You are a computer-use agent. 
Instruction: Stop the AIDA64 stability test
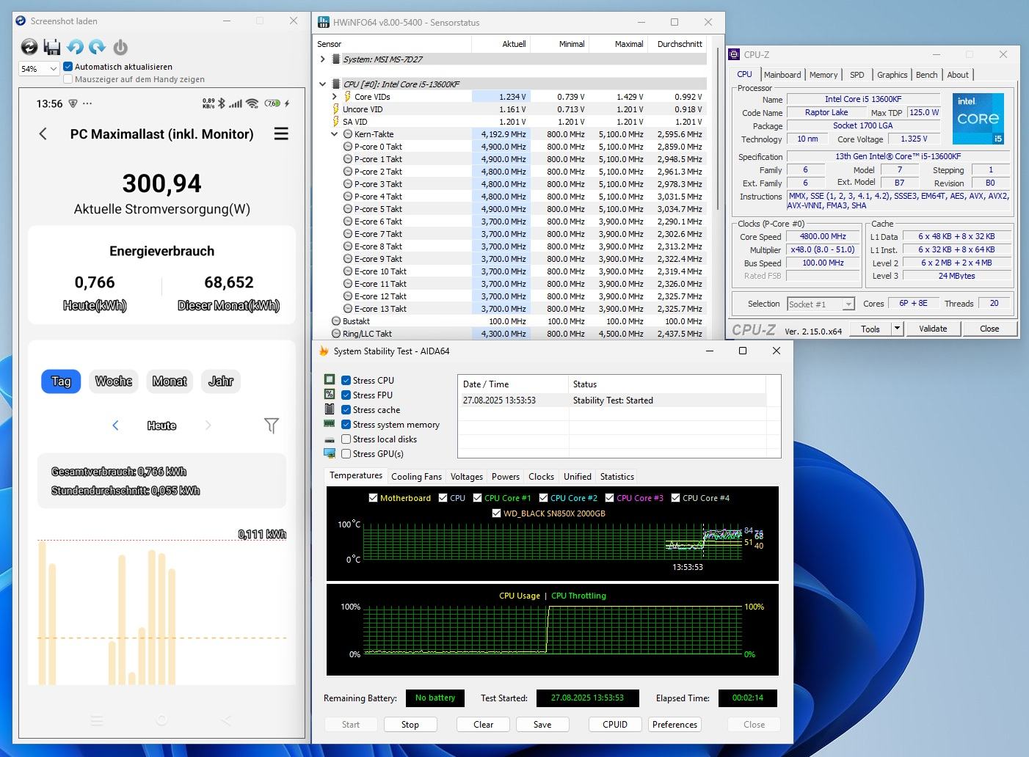410,725
